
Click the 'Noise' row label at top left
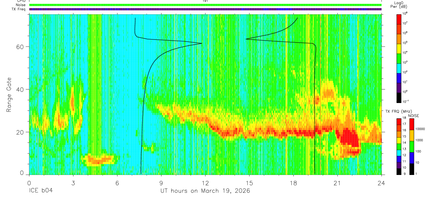coord(21,5)
